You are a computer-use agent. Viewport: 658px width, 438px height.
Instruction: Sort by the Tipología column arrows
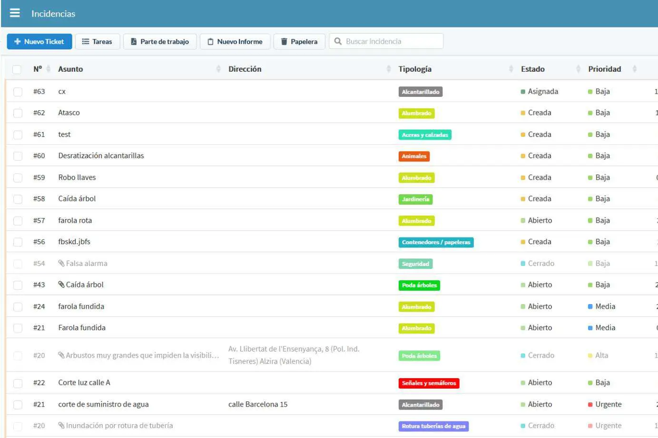[x=511, y=69]
